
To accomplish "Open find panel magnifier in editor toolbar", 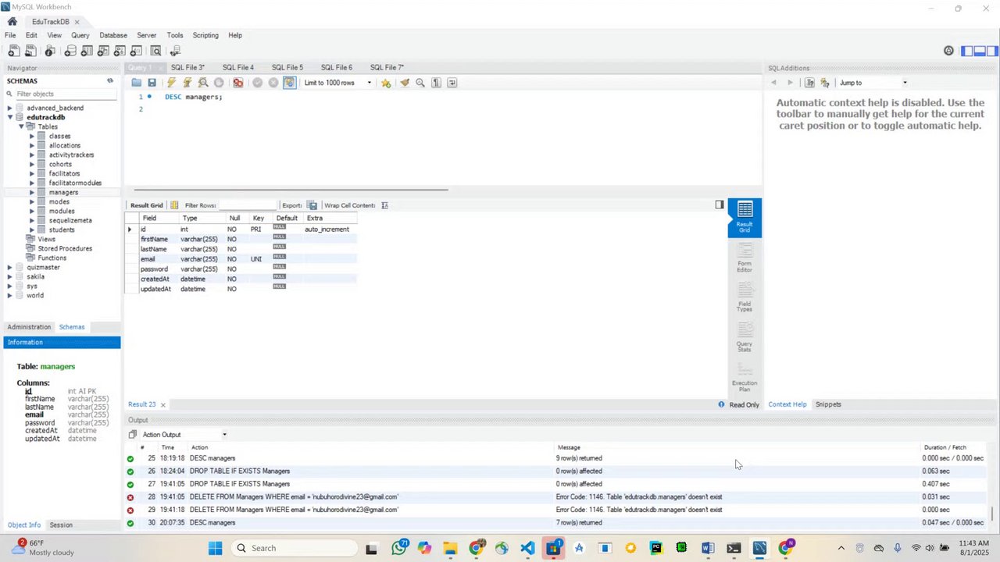I will click(420, 83).
